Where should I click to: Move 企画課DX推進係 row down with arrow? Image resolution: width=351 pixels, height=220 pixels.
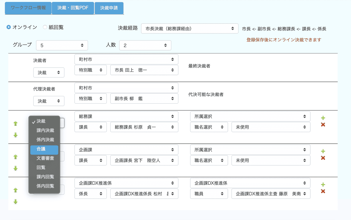coord(16,202)
